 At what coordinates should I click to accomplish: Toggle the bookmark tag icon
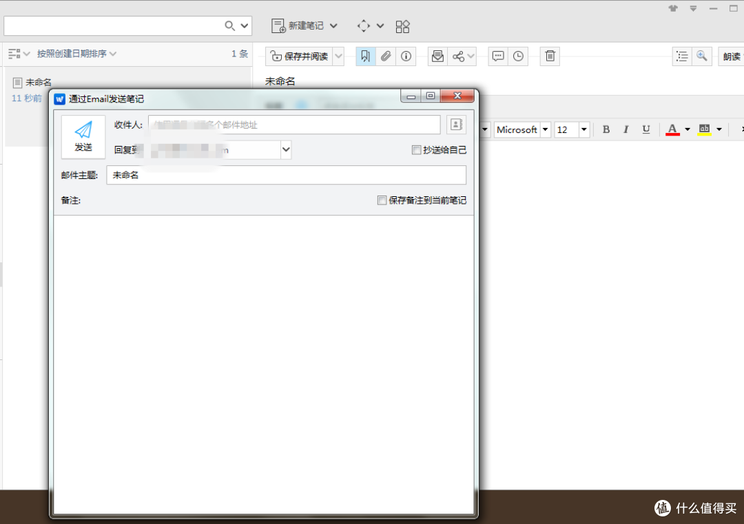tap(365, 56)
